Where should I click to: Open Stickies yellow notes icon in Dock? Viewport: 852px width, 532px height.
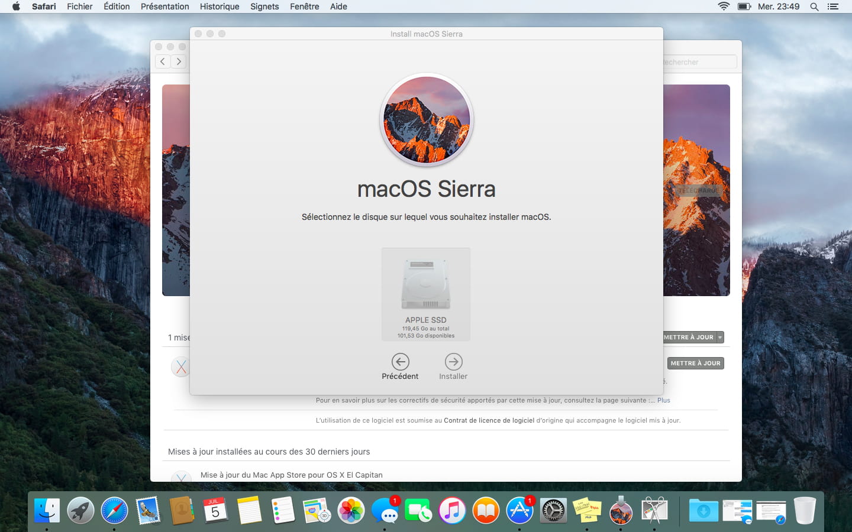(x=587, y=510)
